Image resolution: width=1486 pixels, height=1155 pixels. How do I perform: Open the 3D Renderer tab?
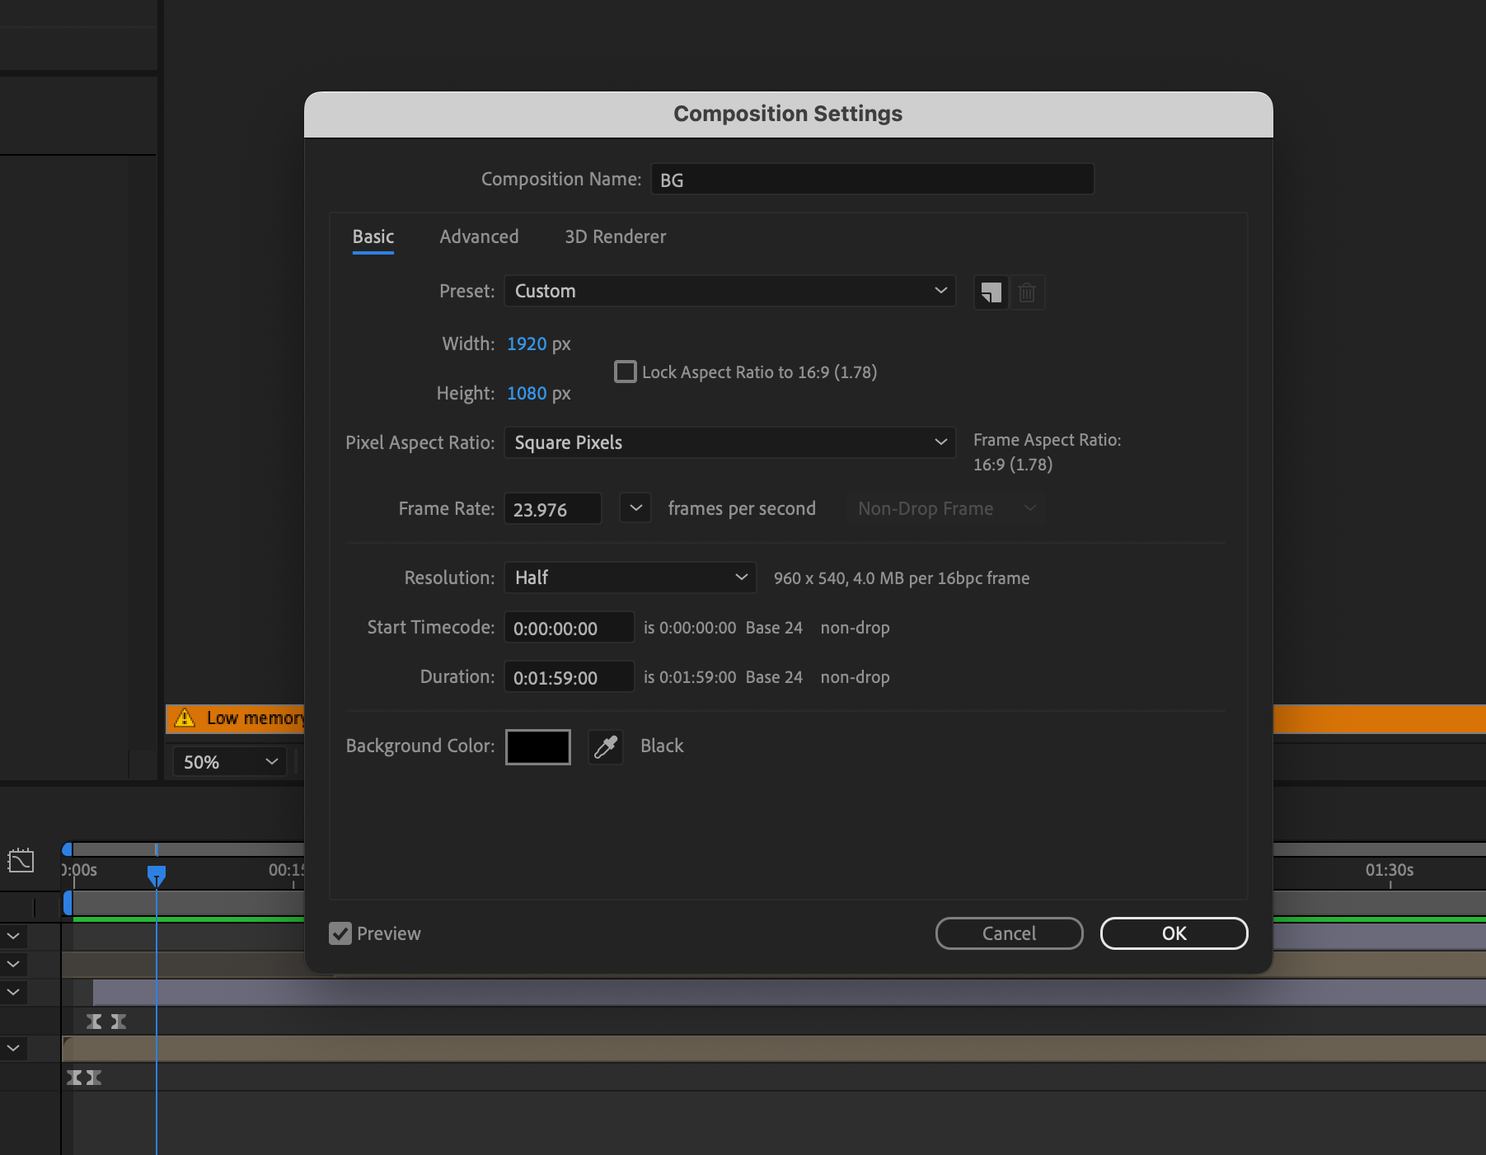point(615,236)
